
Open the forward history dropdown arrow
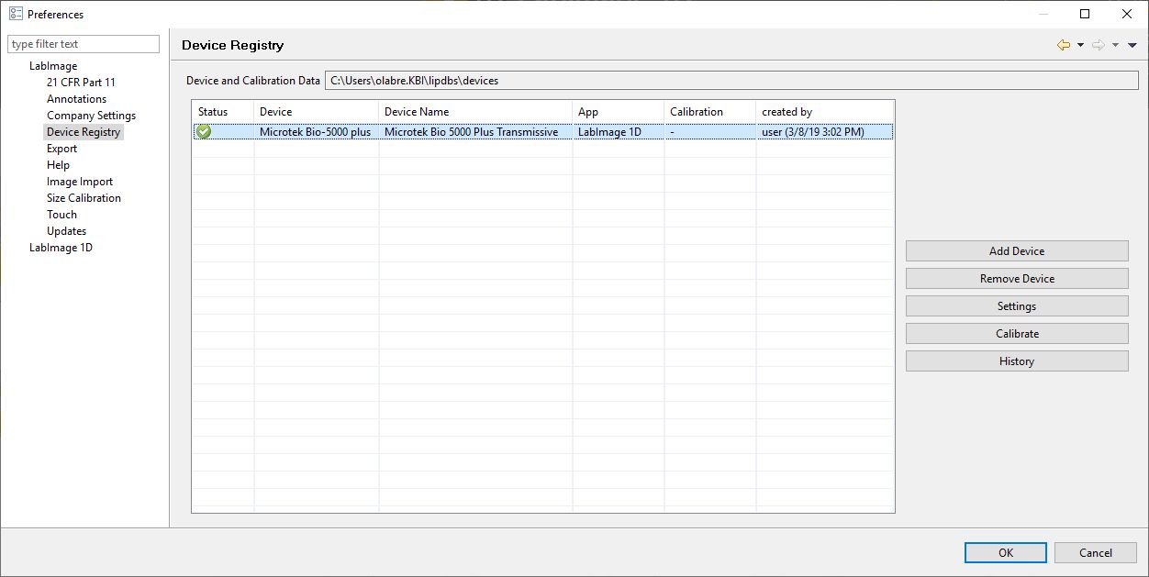click(x=1115, y=45)
